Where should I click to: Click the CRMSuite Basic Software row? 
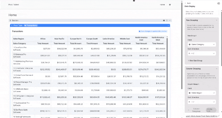pos(89,90)
